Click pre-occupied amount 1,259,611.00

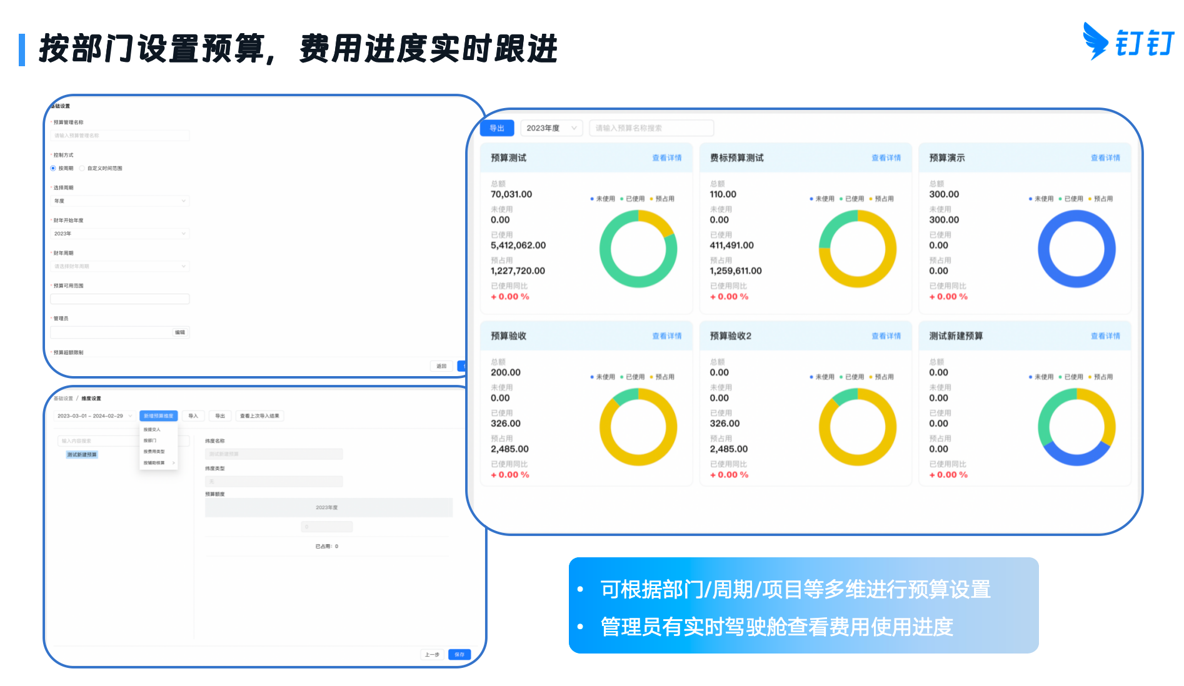click(736, 271)
